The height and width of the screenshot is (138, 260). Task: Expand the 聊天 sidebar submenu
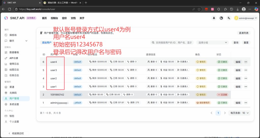(x=26, y=41)
